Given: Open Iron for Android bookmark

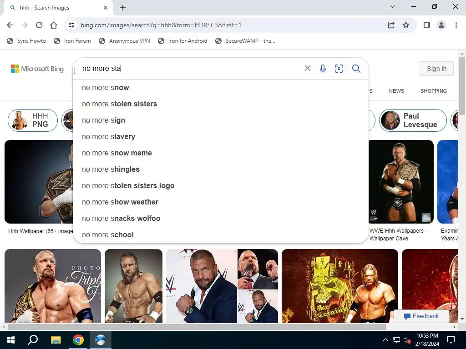Looking at the screenshot, I should pos(182,41).
